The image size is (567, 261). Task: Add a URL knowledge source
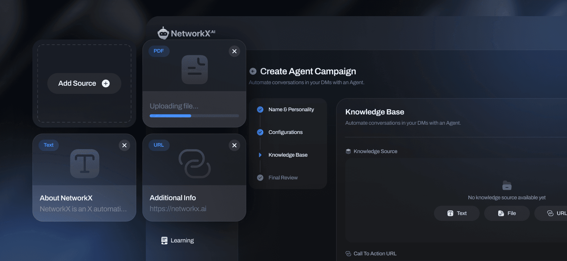click(551, 213)
